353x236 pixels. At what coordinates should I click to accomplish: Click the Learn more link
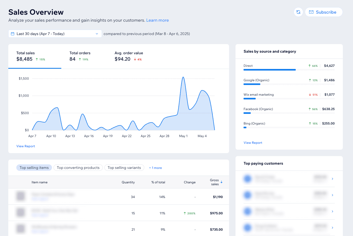click(157, 20)
